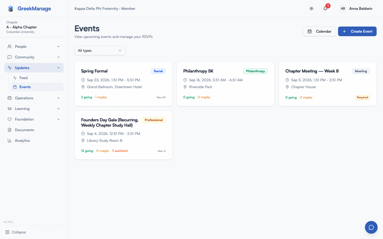The height and width of the screenshot is (239, 383).
Task: Open the All types filter dropdown
Action: pyautogui.click(x=100, y=50)
